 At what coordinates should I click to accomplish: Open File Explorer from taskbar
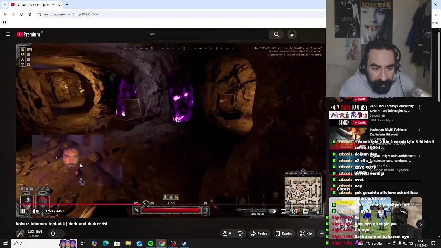(128, 244)
